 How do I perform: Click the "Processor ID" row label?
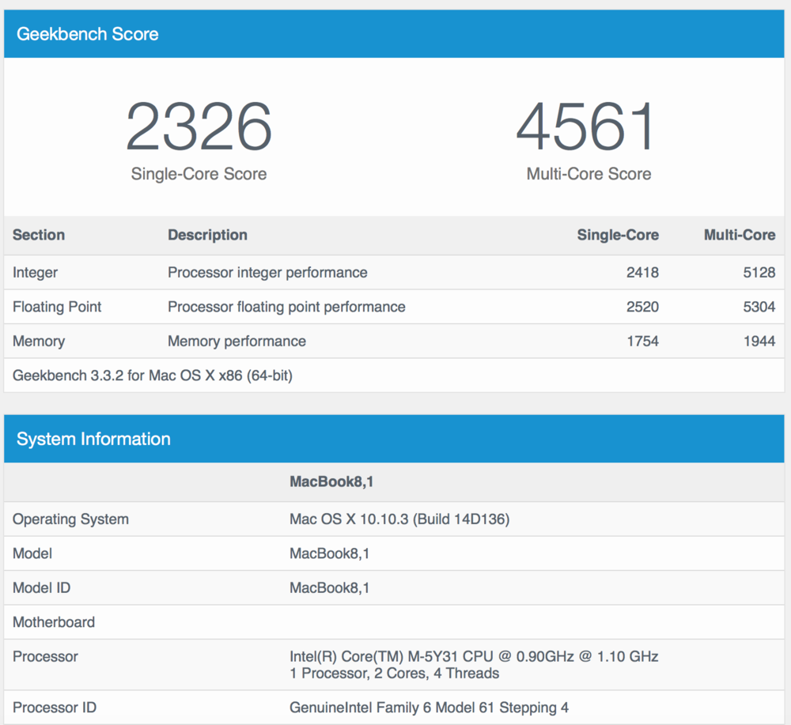coord(55,708)
